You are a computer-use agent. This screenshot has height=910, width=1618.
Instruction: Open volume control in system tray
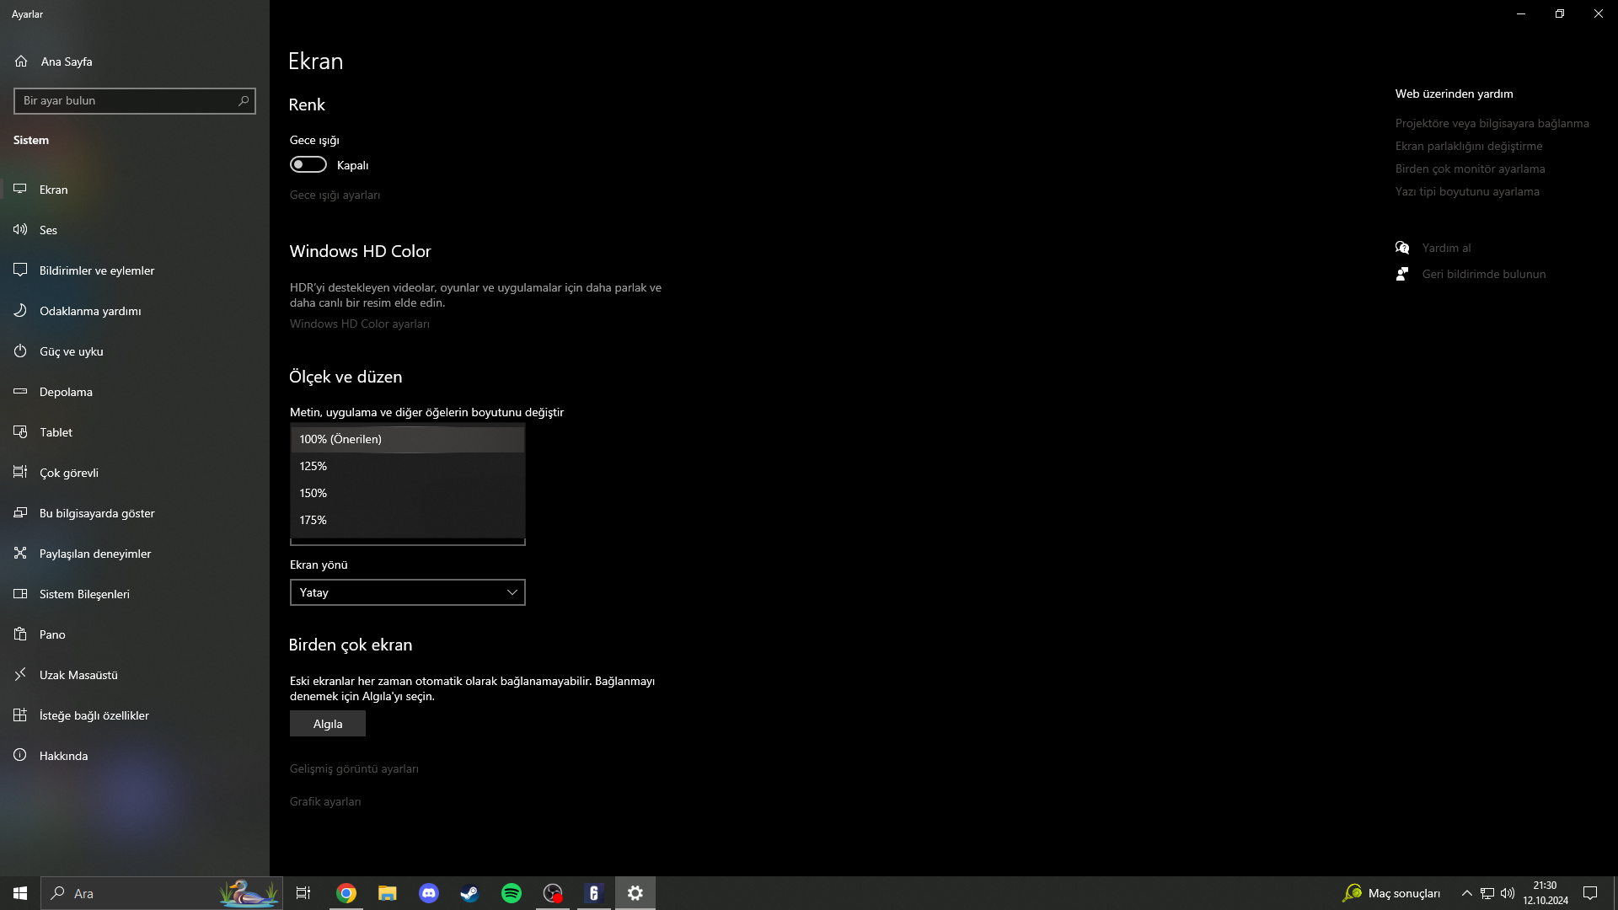click(x=1508, y=893)
